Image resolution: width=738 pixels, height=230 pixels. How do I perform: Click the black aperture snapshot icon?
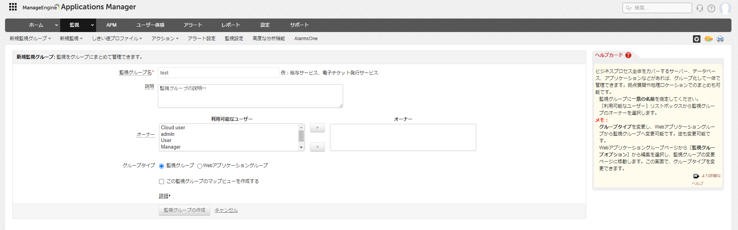(x=697, y=39)
